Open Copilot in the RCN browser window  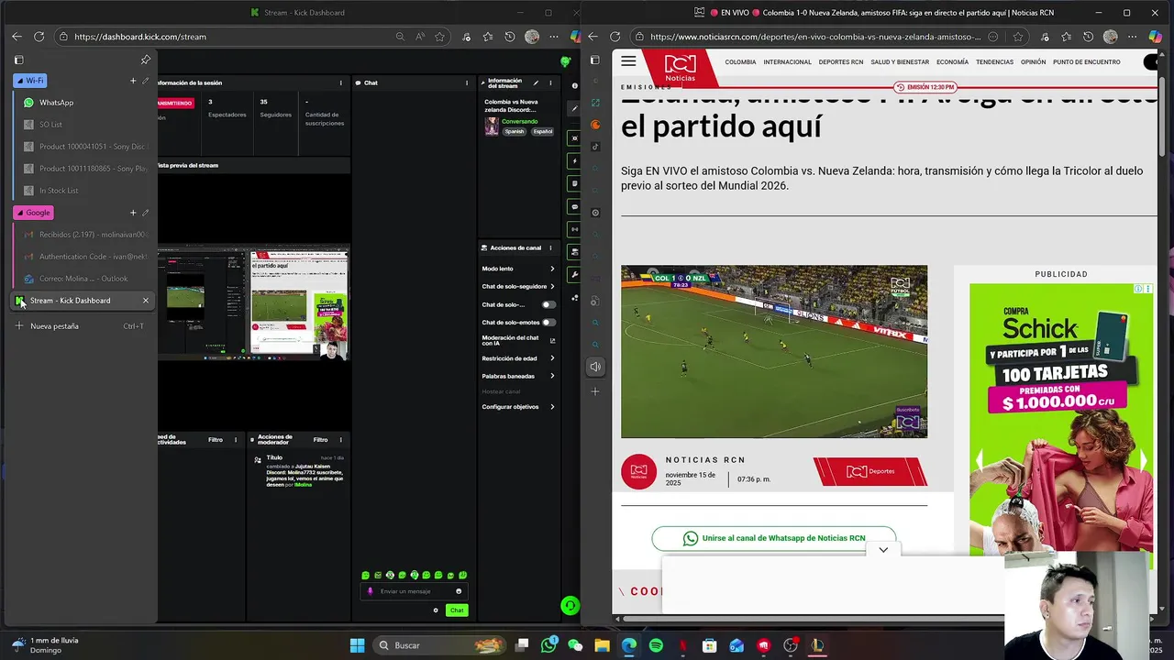tap(1157, 37)
